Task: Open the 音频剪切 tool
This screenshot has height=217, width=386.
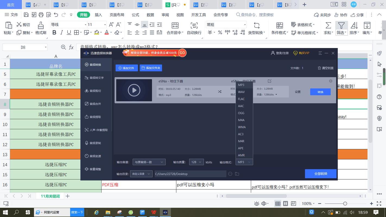Action: 96,91
